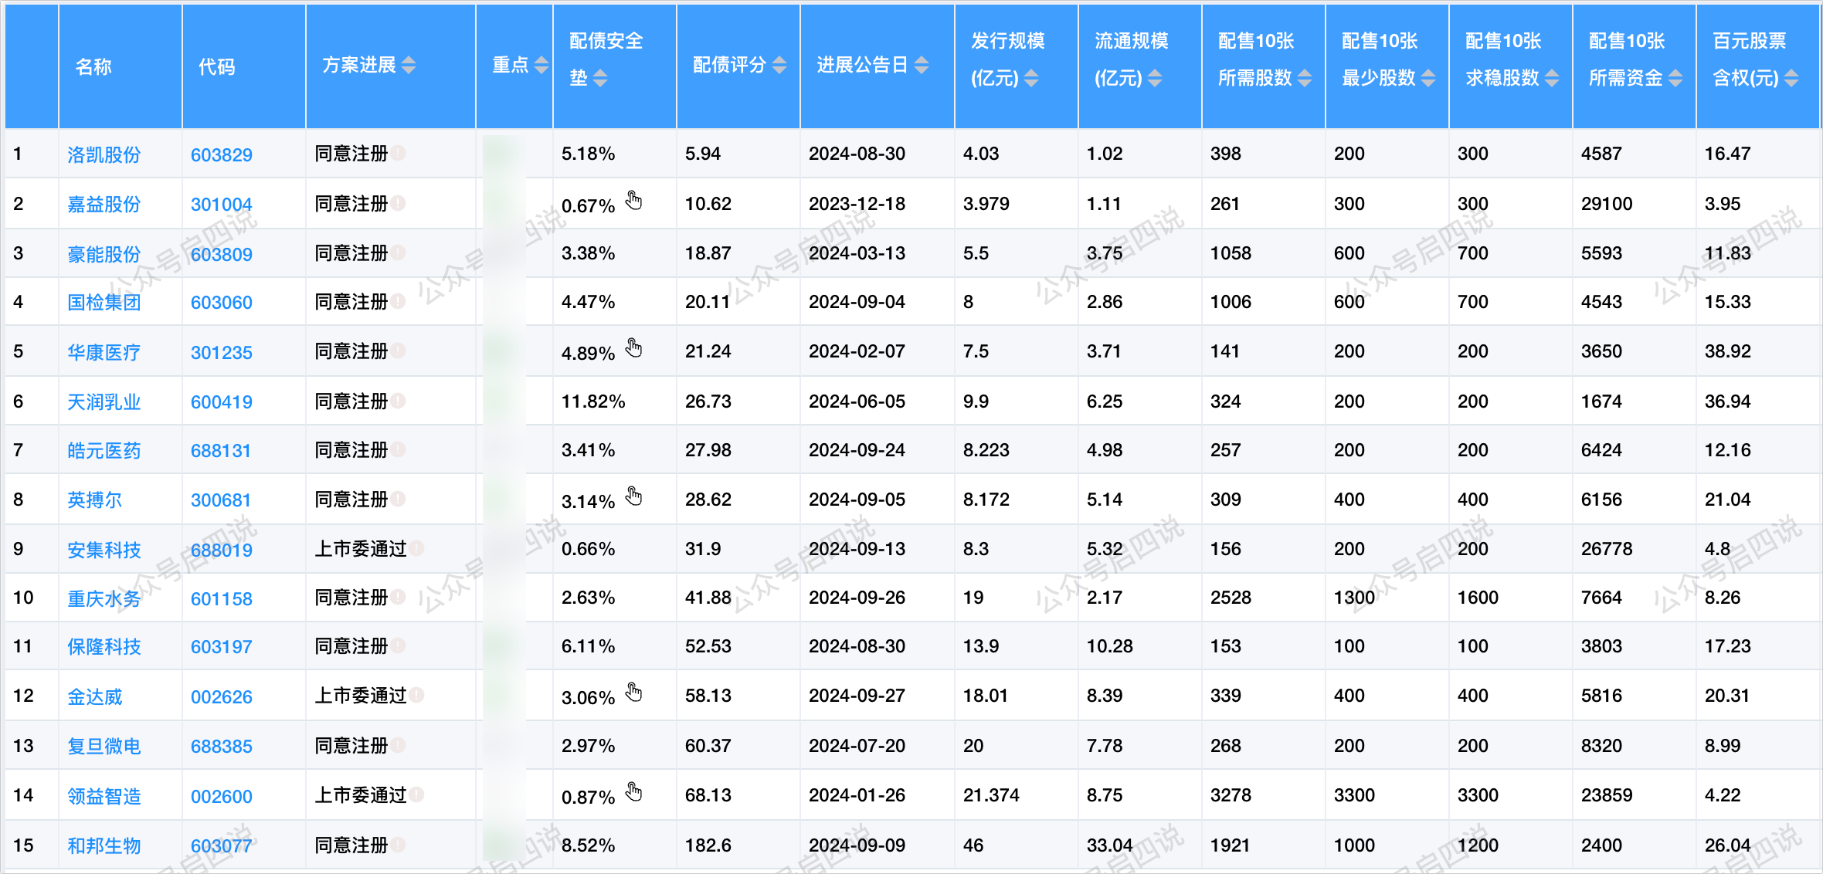Screen dimensions: 1823x874
Task: Sort by 流通规模(亿元) column
Action: tap(1155, 79)
